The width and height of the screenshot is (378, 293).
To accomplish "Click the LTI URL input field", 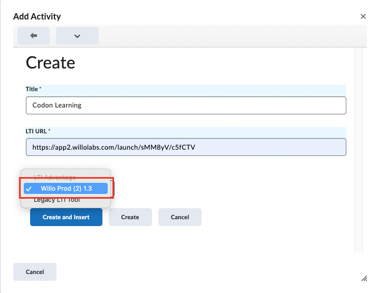I will (186, 147).
